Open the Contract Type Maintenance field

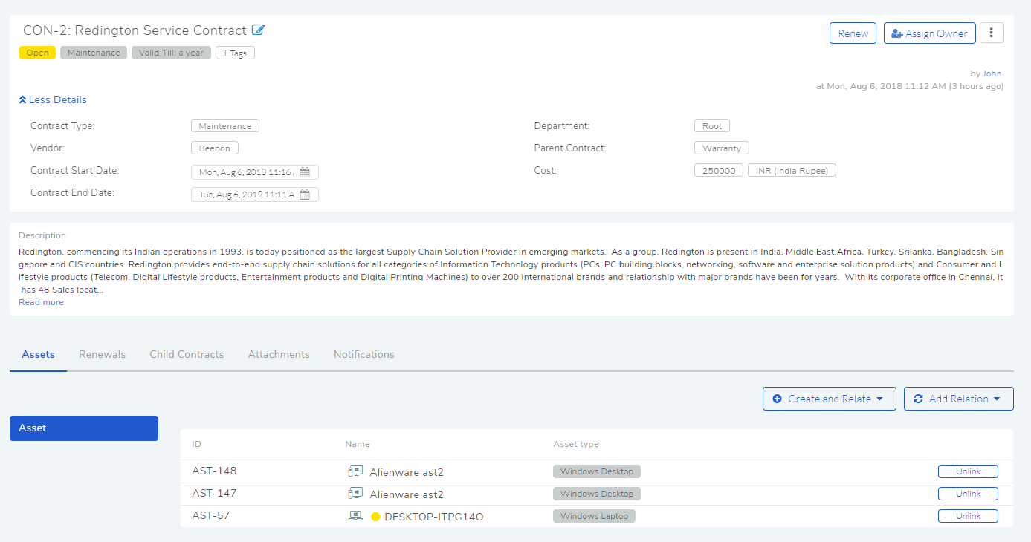pyautogui.click(x=225, y=126)
